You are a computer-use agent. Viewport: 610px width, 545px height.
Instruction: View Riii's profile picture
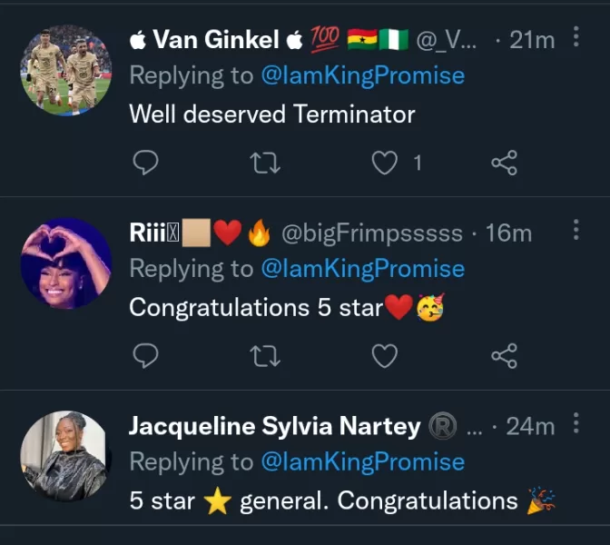click(65, 263)
